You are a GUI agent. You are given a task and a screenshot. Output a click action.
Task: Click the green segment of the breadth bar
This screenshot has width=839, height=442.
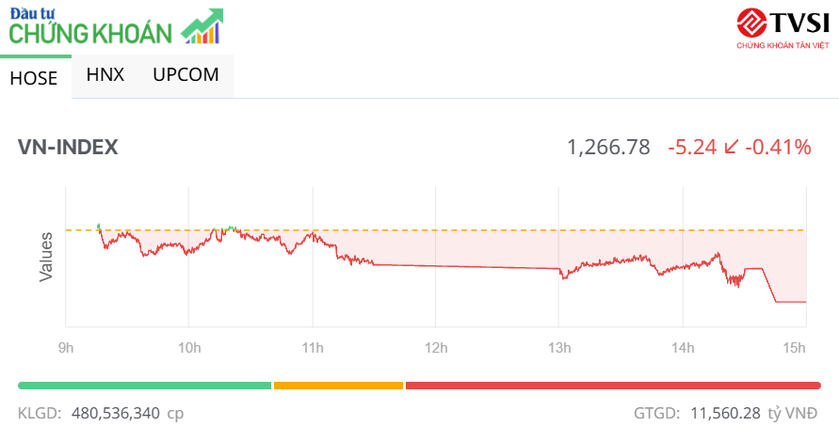(144, 385)
